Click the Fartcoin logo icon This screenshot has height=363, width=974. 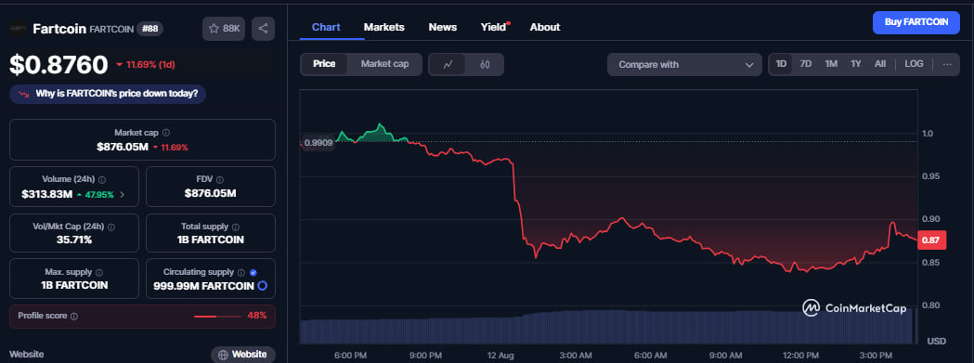(x=18, y=28)
